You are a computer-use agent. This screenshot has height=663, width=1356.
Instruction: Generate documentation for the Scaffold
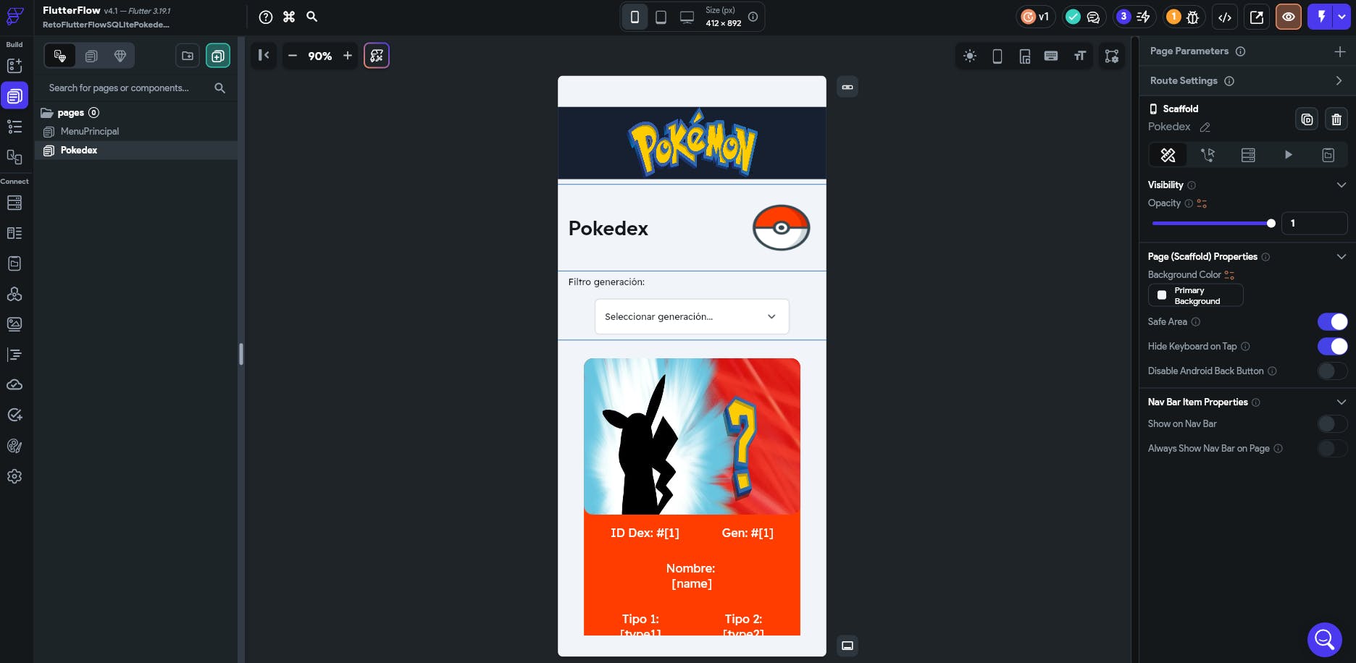[1307, 119]
